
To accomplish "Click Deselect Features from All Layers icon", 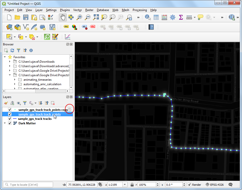I will click(32, 37).
